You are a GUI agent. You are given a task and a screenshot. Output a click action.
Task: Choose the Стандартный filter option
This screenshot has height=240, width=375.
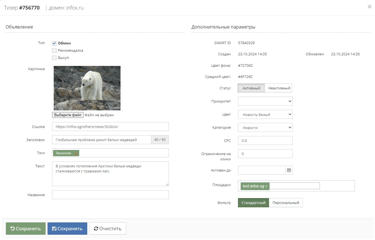point(253,203)
